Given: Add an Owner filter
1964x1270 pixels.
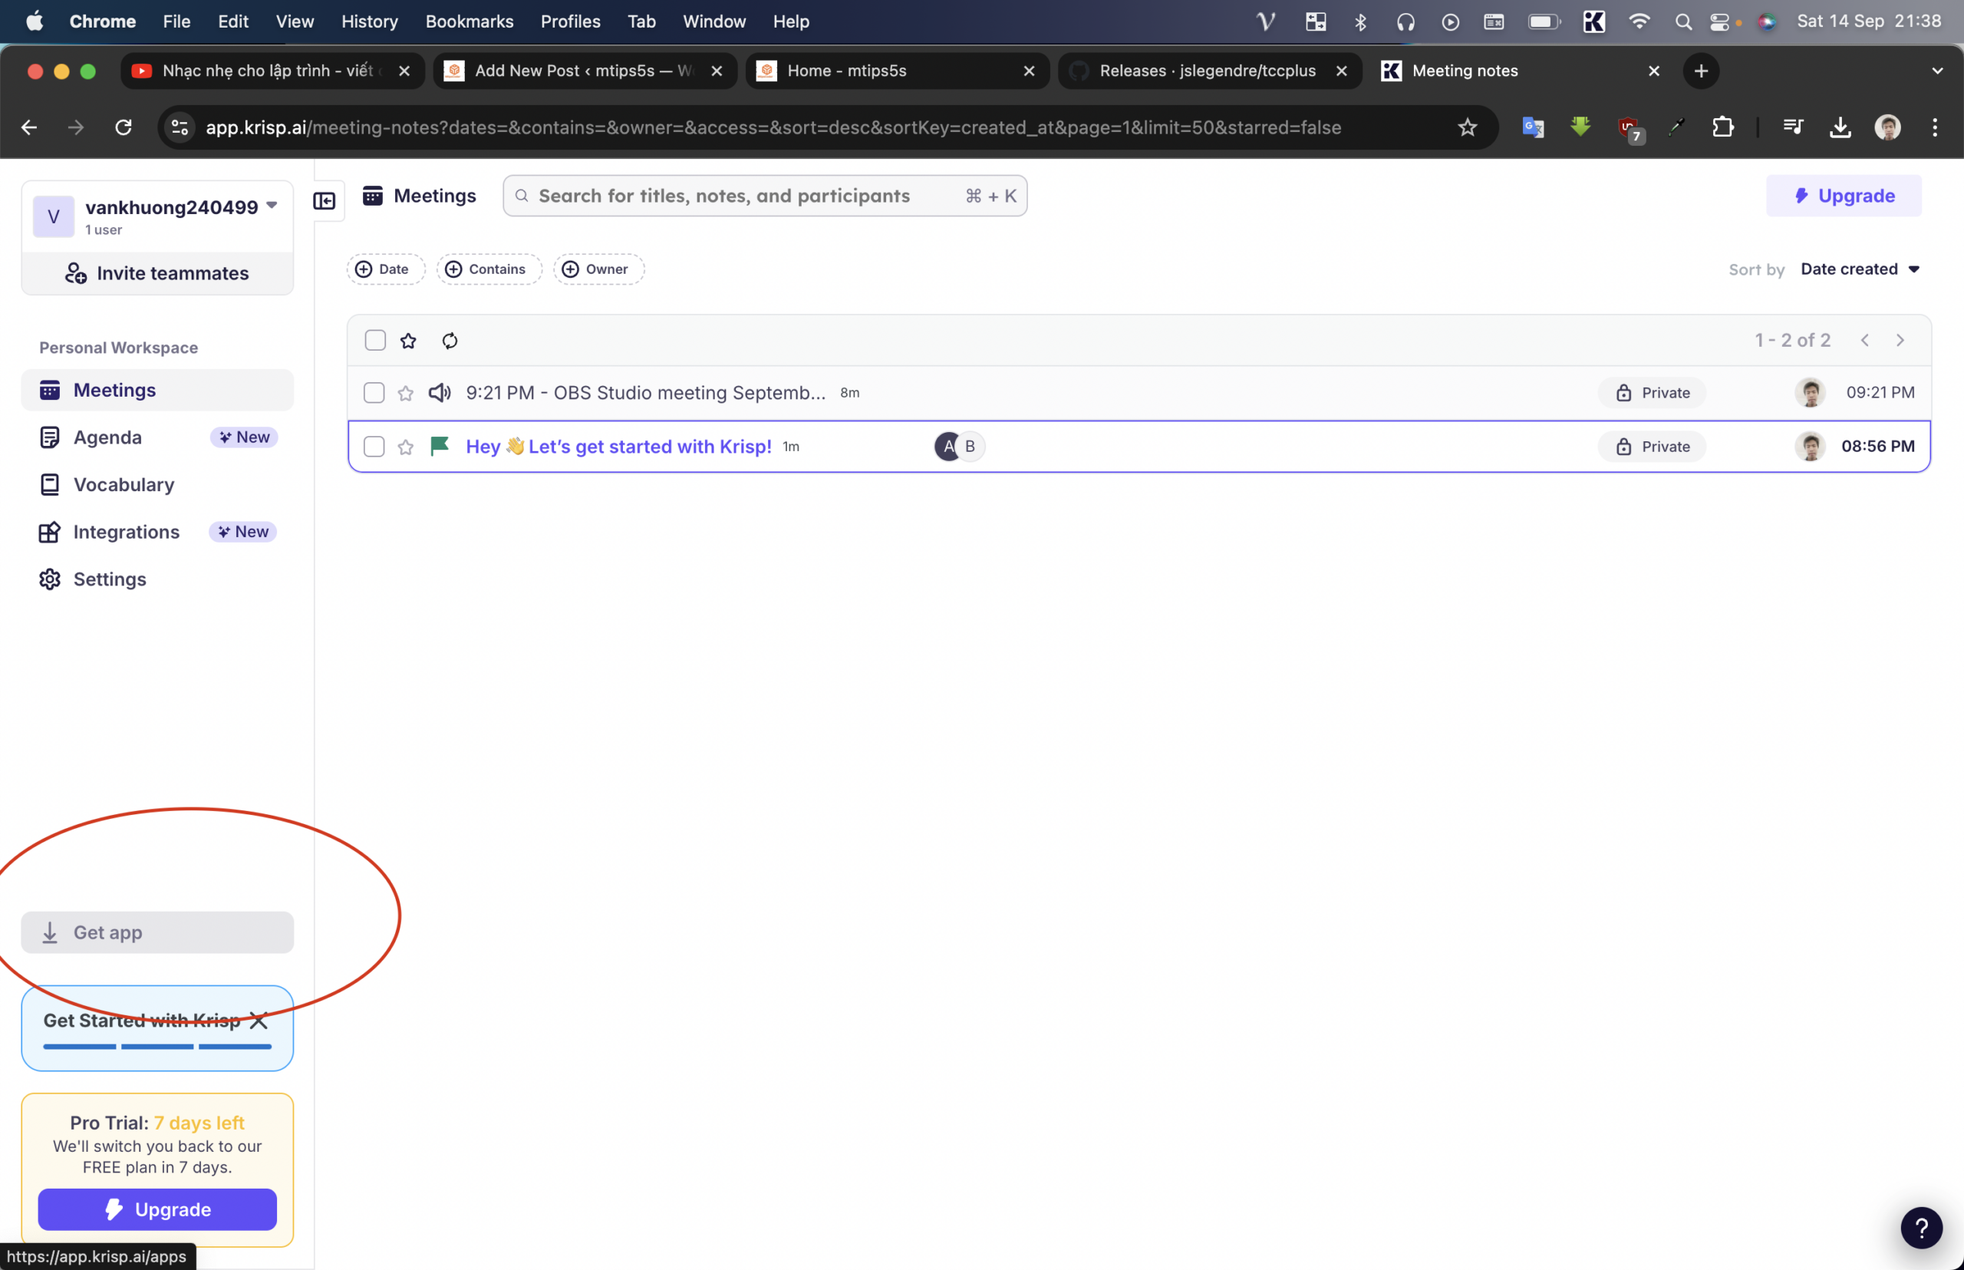Looking at the screenshot, I should (x=598, y=269).
